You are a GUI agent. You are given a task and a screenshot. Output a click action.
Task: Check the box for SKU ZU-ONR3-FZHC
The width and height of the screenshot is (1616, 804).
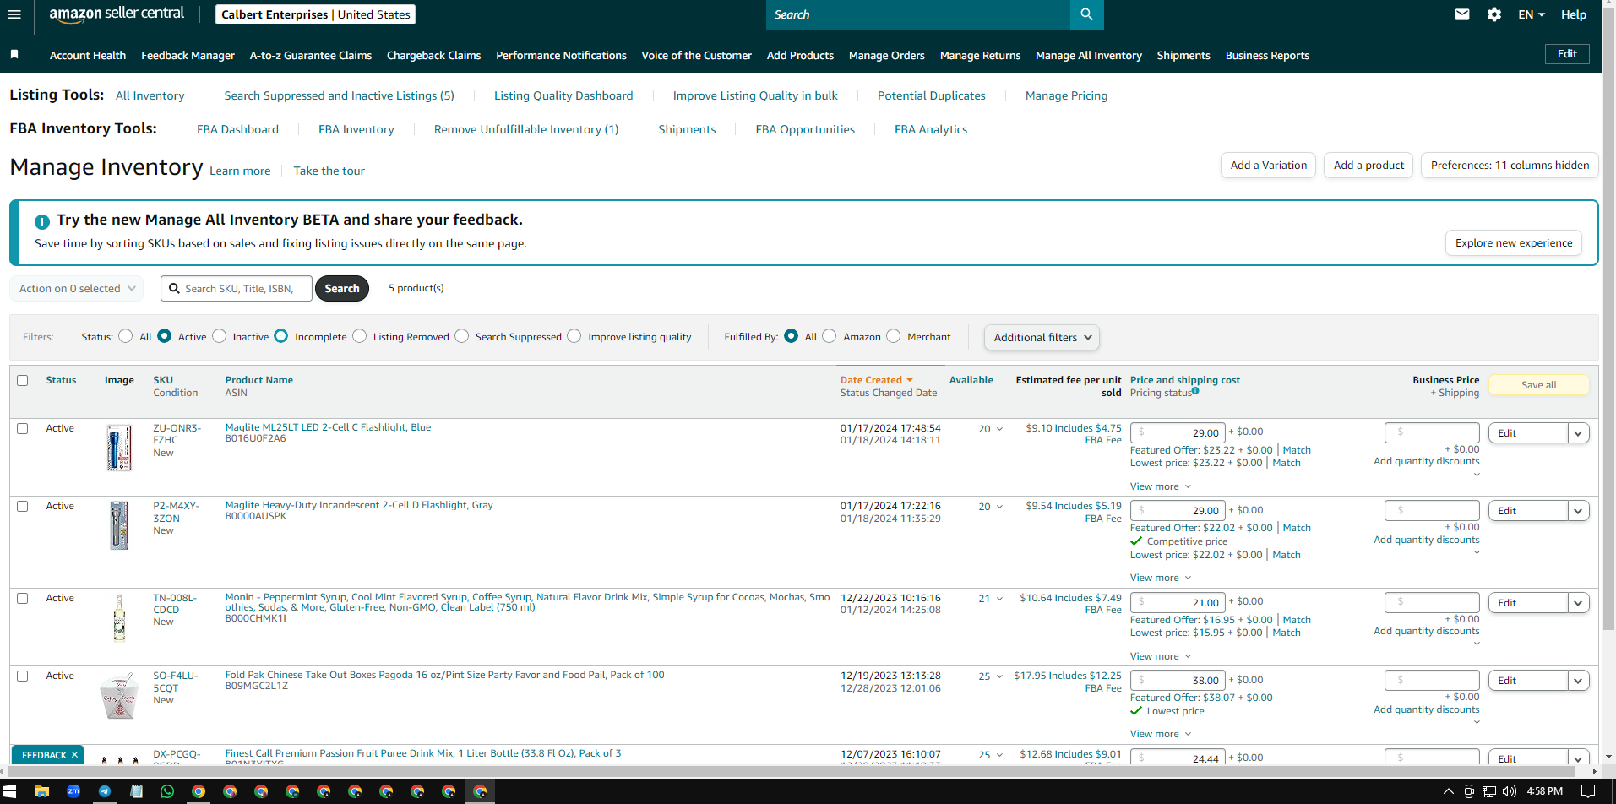tap(23, 428)
